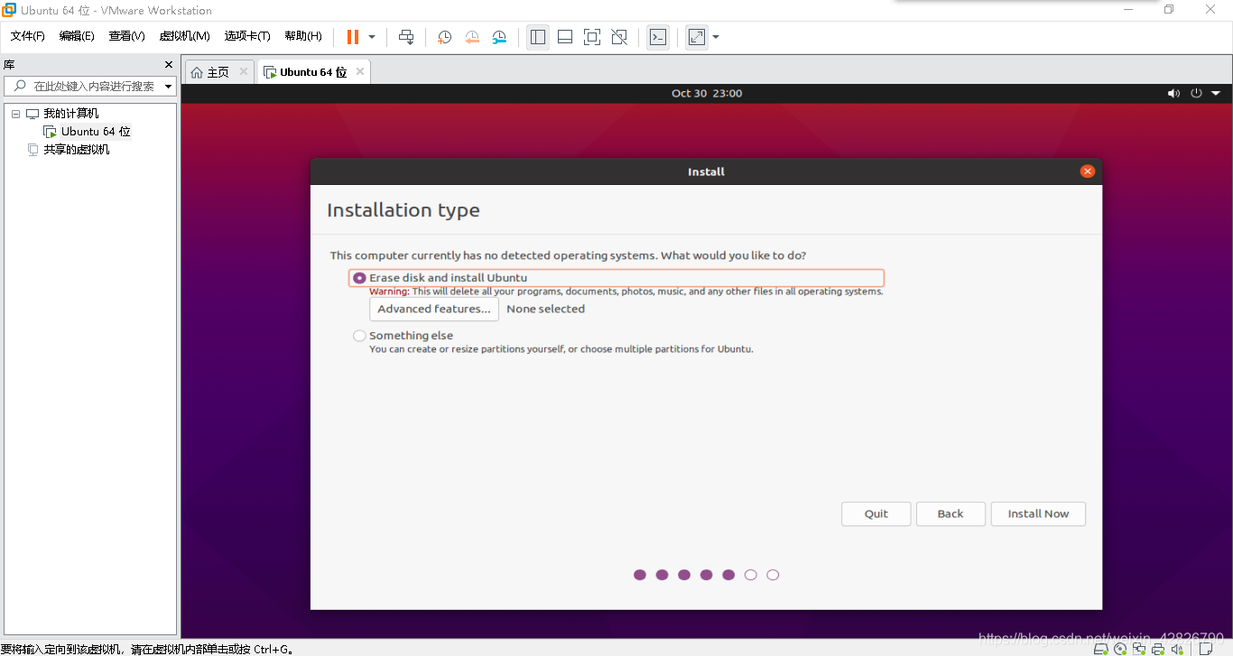Click the Install Now button
This screenshot has height=656, width=1233.
pos(1038,513)
